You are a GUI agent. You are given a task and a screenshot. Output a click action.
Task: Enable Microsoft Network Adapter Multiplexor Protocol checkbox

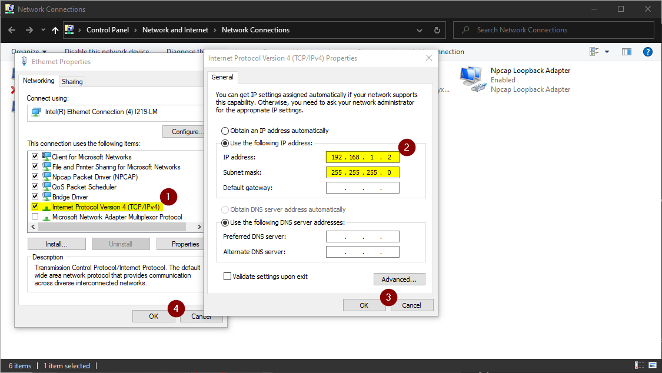[35, 217]
